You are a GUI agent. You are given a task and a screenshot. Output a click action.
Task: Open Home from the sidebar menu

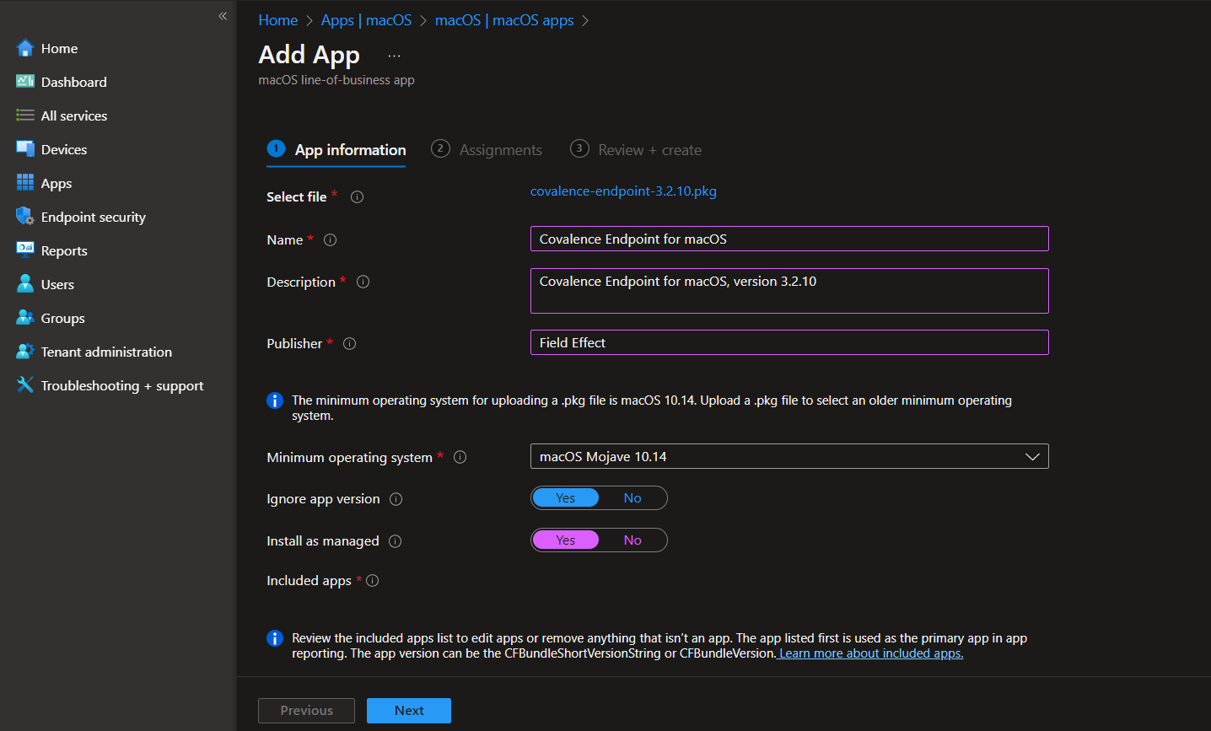59,48
